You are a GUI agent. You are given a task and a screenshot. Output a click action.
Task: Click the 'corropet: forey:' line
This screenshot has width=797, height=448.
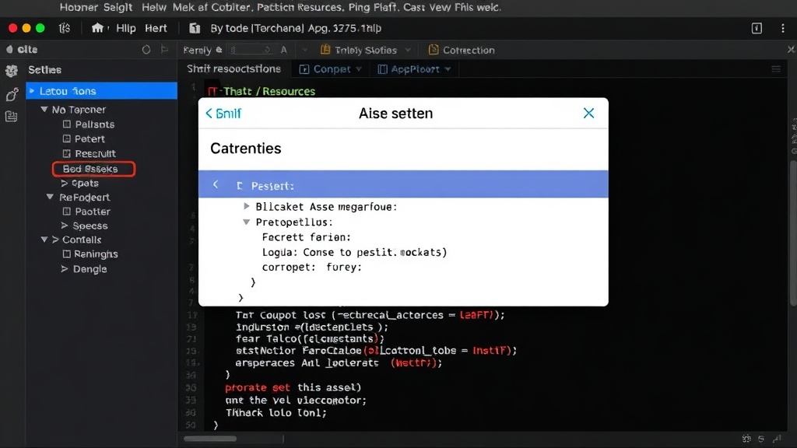(311, 268)
